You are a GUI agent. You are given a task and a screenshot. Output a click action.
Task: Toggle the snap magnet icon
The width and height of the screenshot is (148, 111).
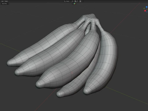(75, 1)
